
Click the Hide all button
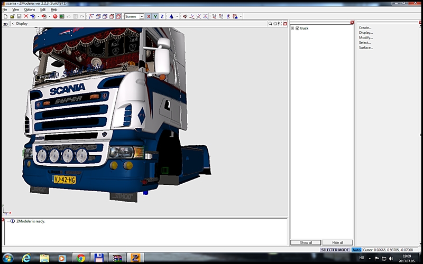point(337,242)
